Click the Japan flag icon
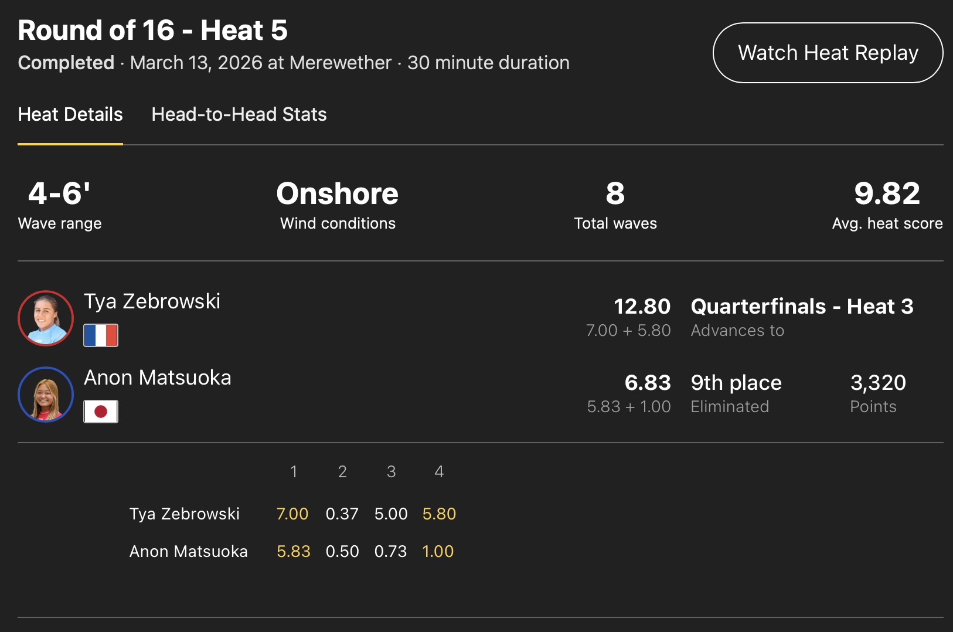953x632 pixels. click(x=101, y=412)
